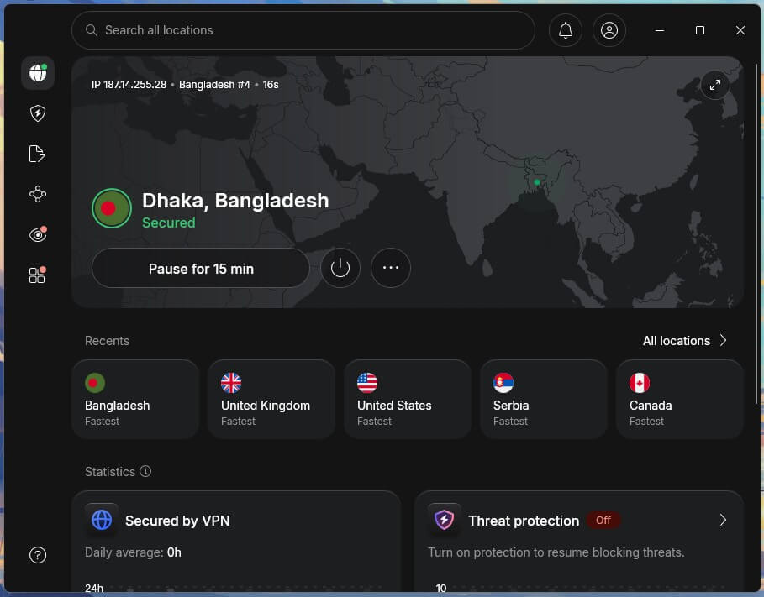Screen dimensions: 764x597
Task: Disconnect using the power button
Action: pos(340,268)
